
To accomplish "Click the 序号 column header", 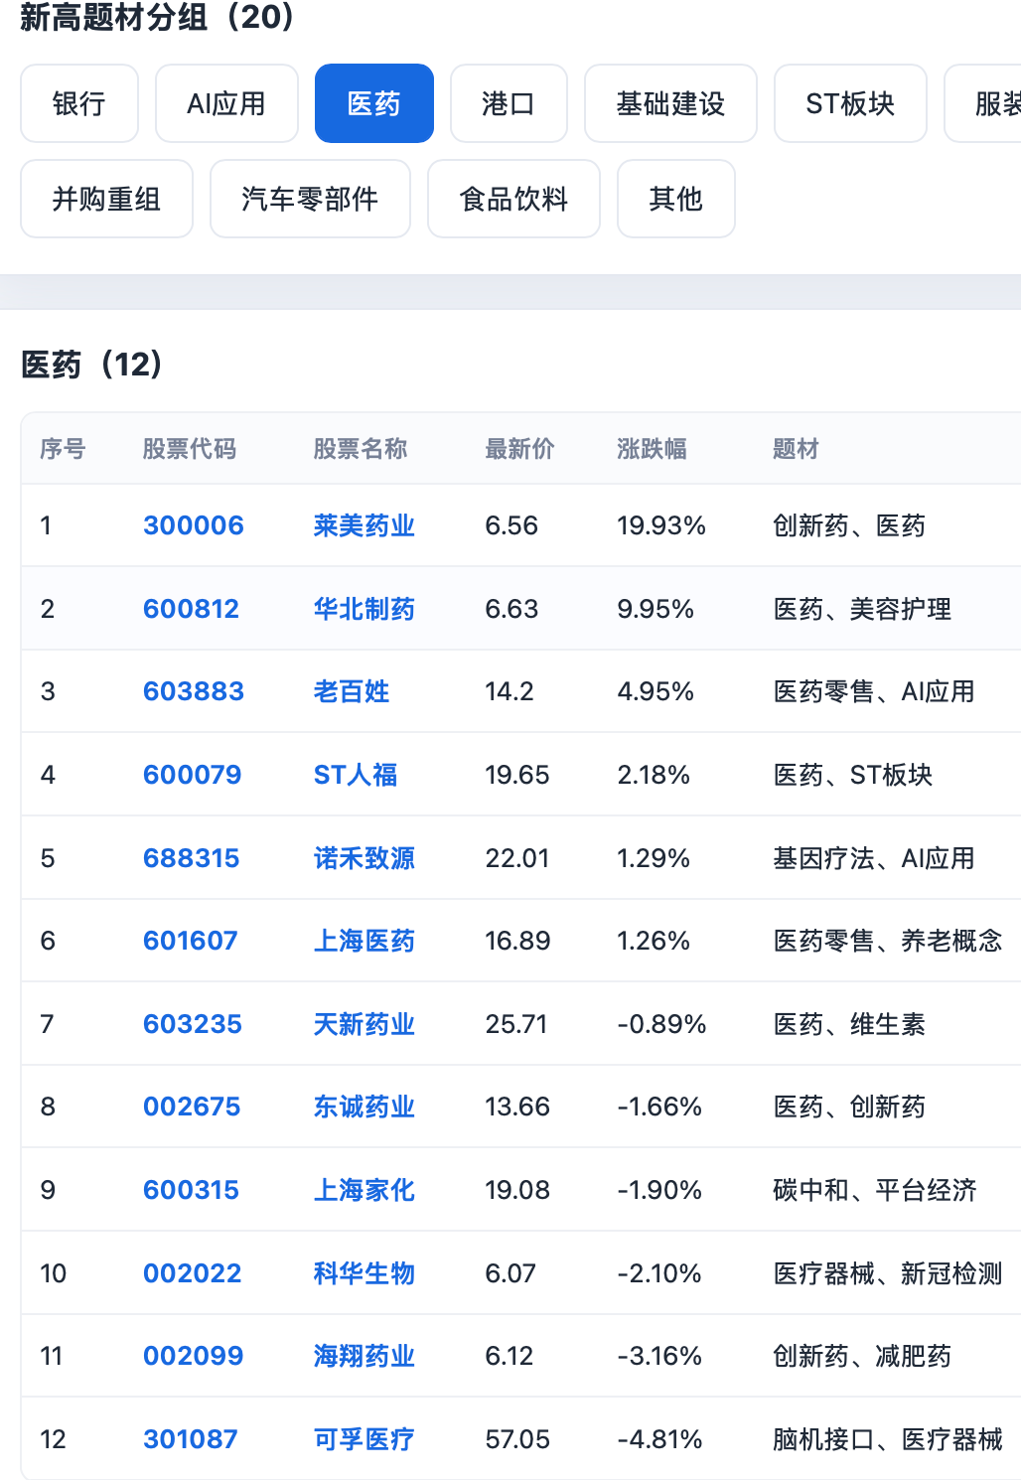I will point(63,449).
